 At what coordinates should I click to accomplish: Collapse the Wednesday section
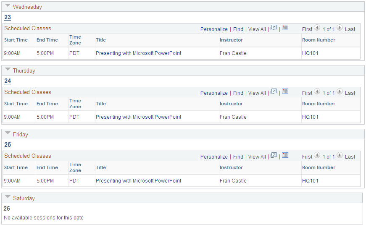tap(8, 5)
